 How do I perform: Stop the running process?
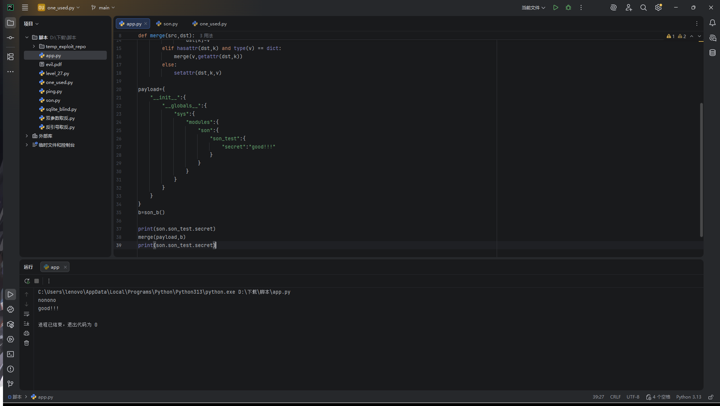(x=37, y=281)
